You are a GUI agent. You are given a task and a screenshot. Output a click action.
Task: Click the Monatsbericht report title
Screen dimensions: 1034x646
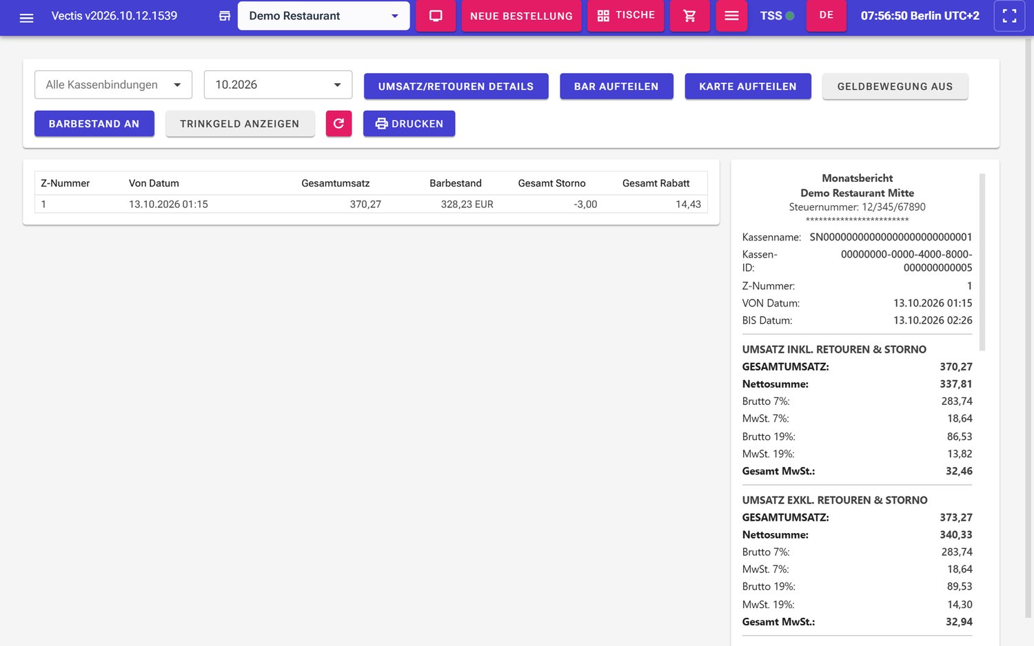[x=857, y=178]
